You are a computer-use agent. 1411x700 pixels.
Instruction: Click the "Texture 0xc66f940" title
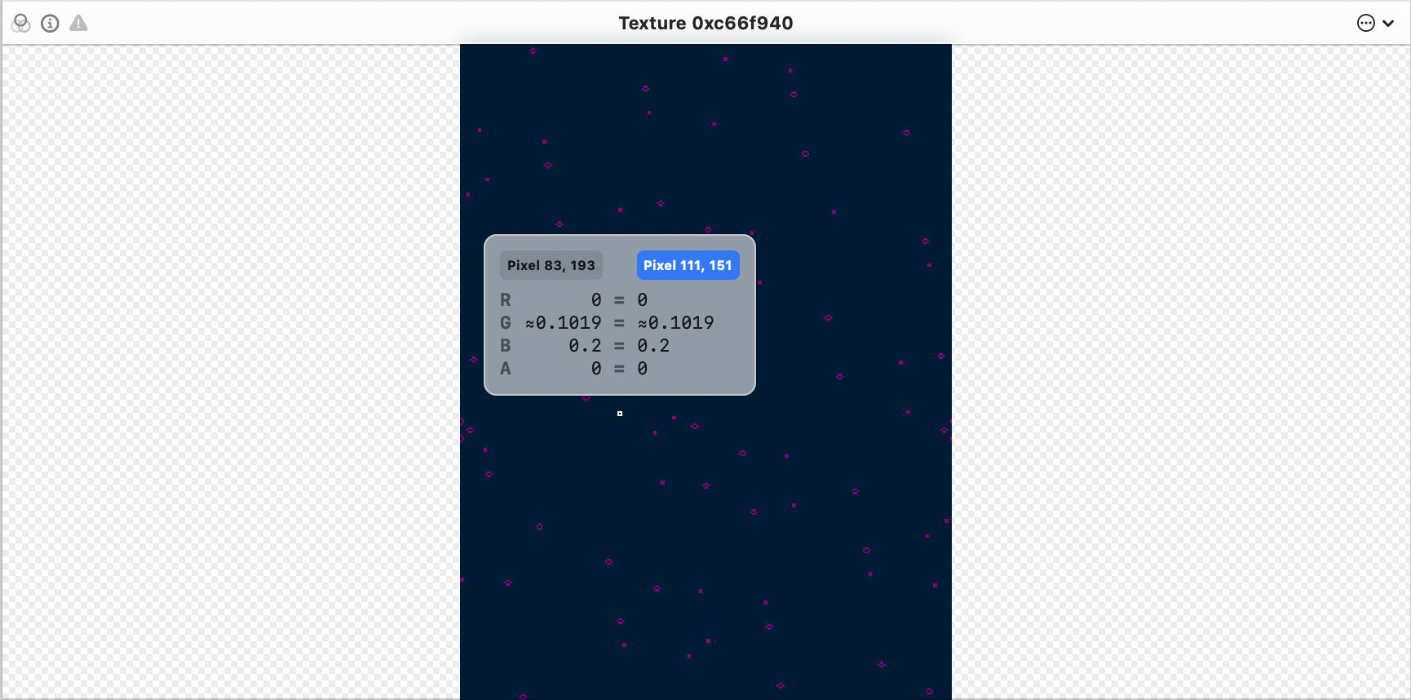[x=705, y=24]
